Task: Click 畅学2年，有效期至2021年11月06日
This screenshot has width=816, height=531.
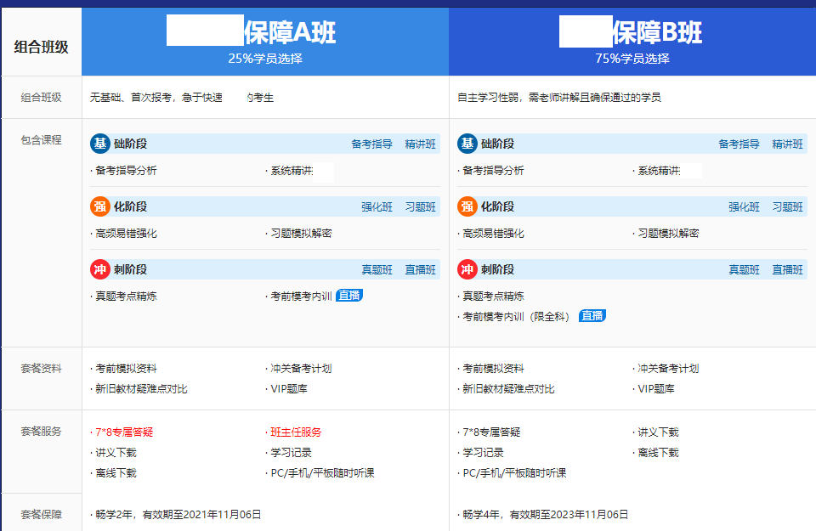Action: click(178, 514)
